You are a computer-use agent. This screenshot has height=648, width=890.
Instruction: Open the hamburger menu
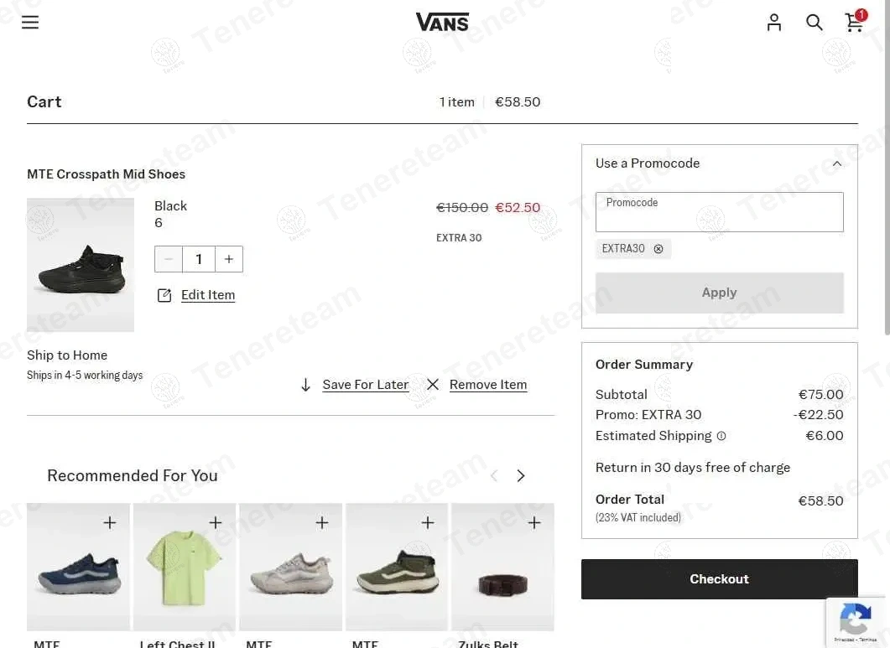coord(30,23)
